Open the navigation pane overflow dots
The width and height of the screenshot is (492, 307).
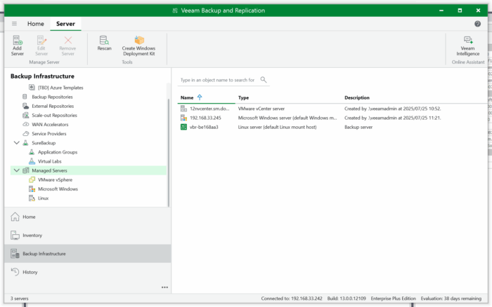tap(164, 287)
